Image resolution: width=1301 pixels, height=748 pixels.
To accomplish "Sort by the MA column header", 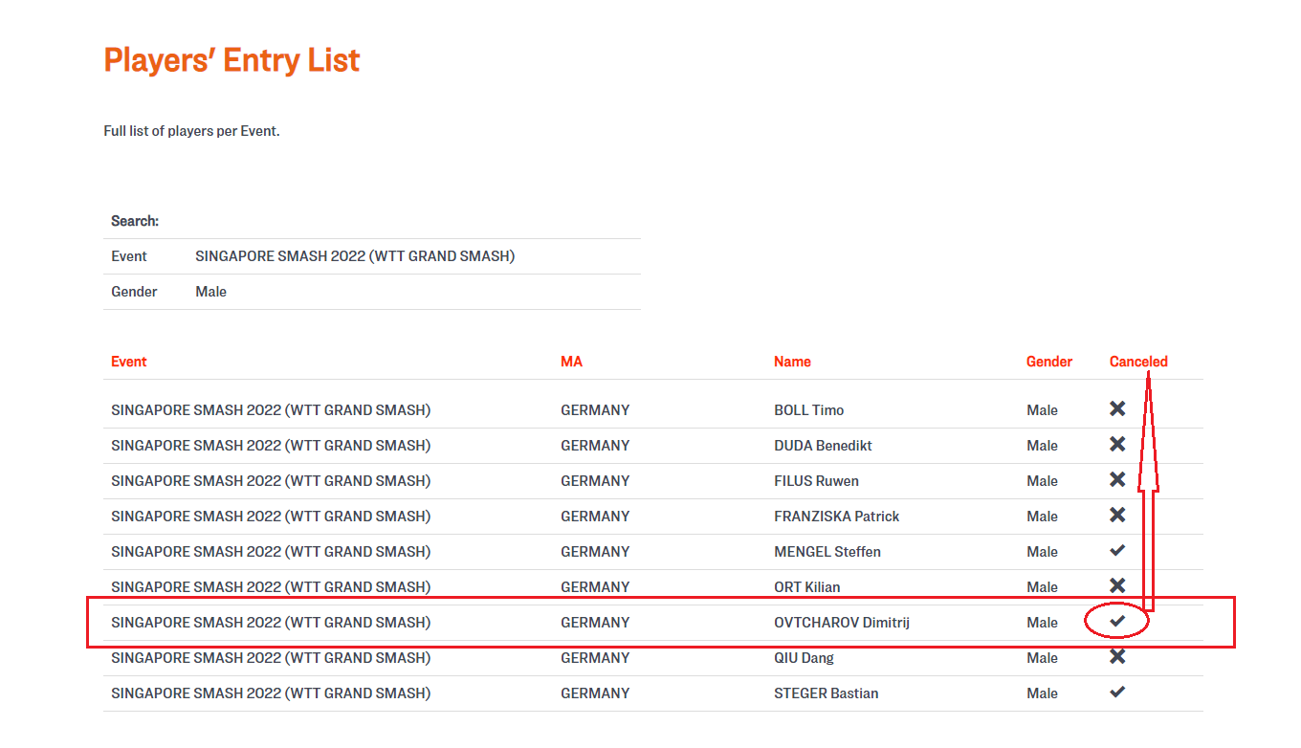I will click(571, 362).
